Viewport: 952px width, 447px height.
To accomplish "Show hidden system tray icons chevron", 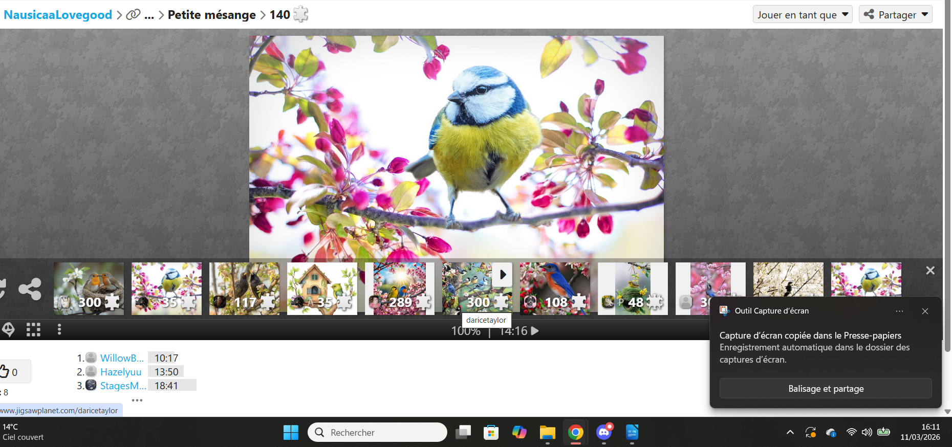I will coord(790,432).
